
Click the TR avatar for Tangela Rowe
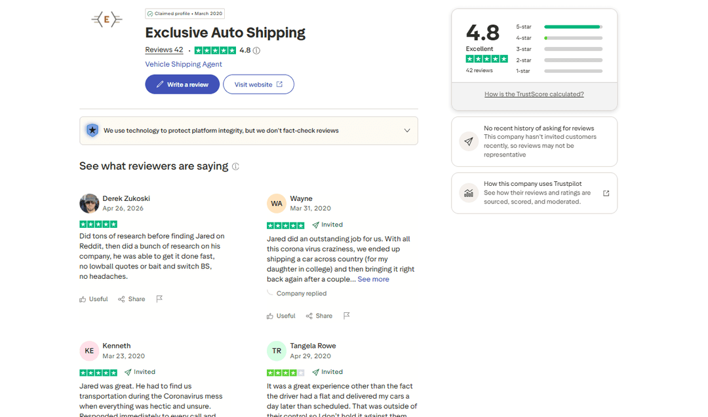[277, 351]
